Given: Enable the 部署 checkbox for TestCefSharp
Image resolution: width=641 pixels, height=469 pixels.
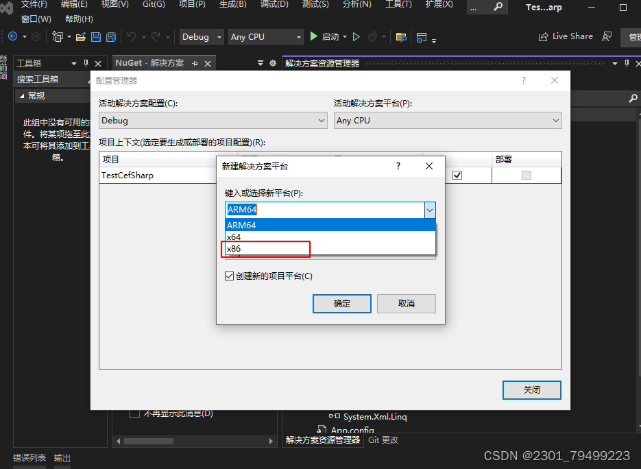Looking at the screenshot, I should tap(526, 175).
